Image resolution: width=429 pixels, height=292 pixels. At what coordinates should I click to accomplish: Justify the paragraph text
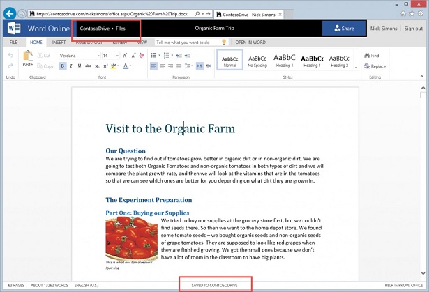(179, 66)
